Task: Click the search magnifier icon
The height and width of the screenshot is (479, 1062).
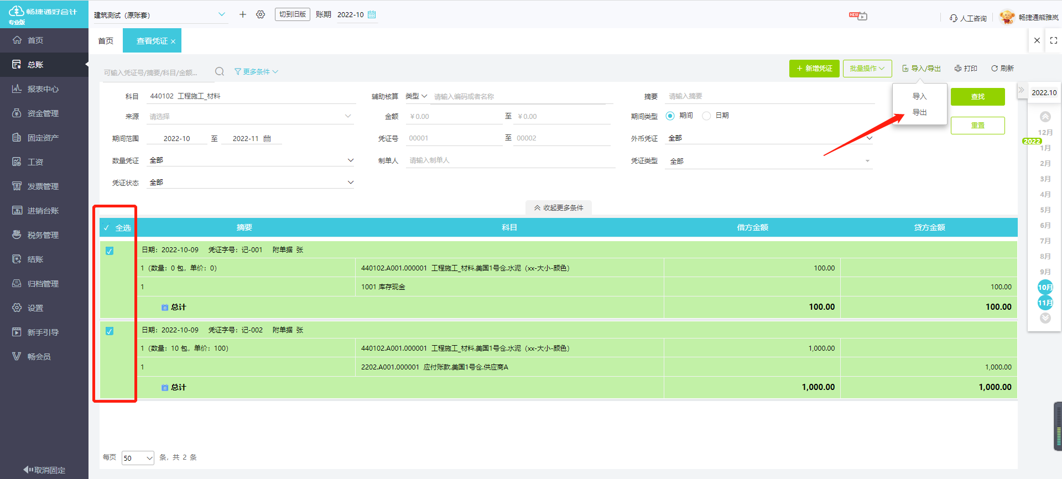Action: point(220,71)
